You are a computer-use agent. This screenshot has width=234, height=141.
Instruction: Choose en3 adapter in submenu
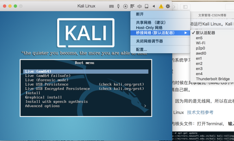[212, 69]
